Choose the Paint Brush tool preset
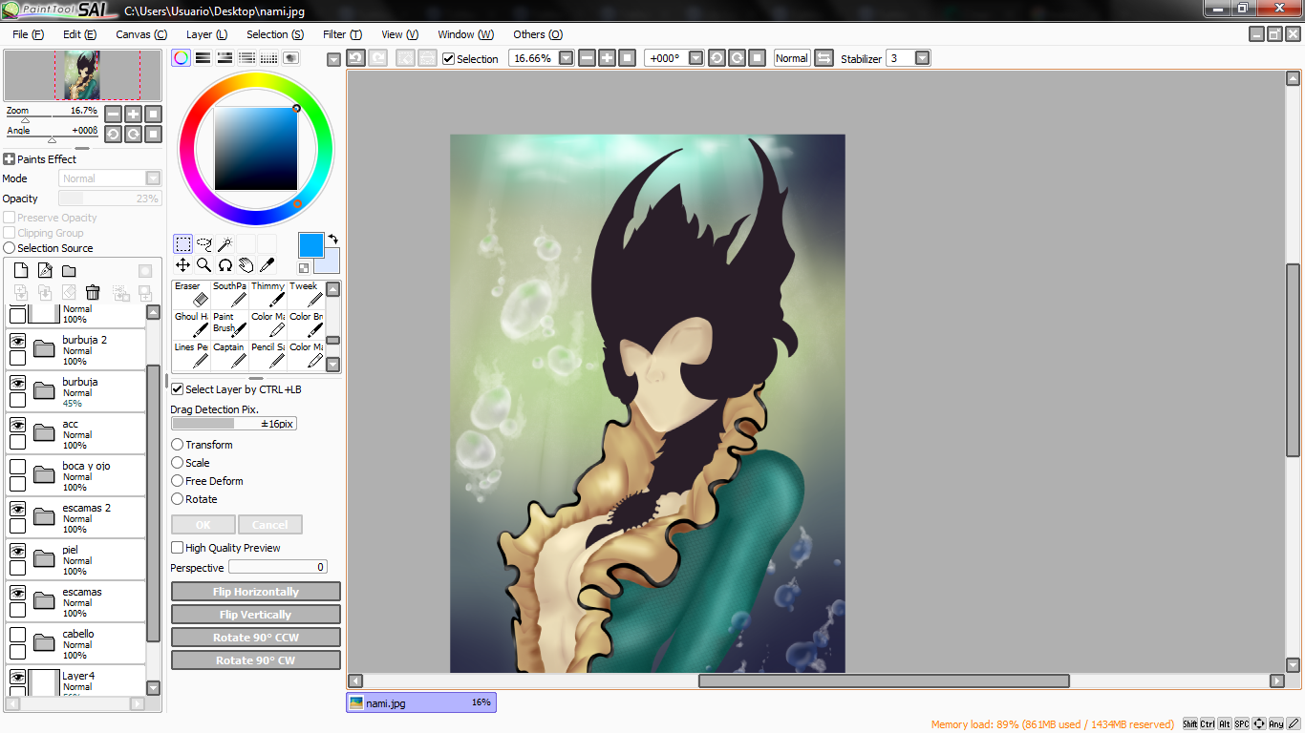 click(229, 325)
